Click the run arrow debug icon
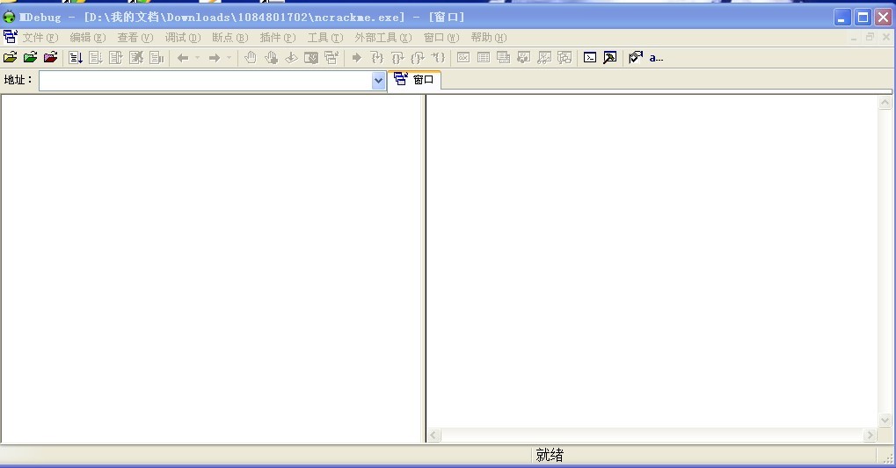Viewport: 896px width, 468px height. (x=357, y=58)
